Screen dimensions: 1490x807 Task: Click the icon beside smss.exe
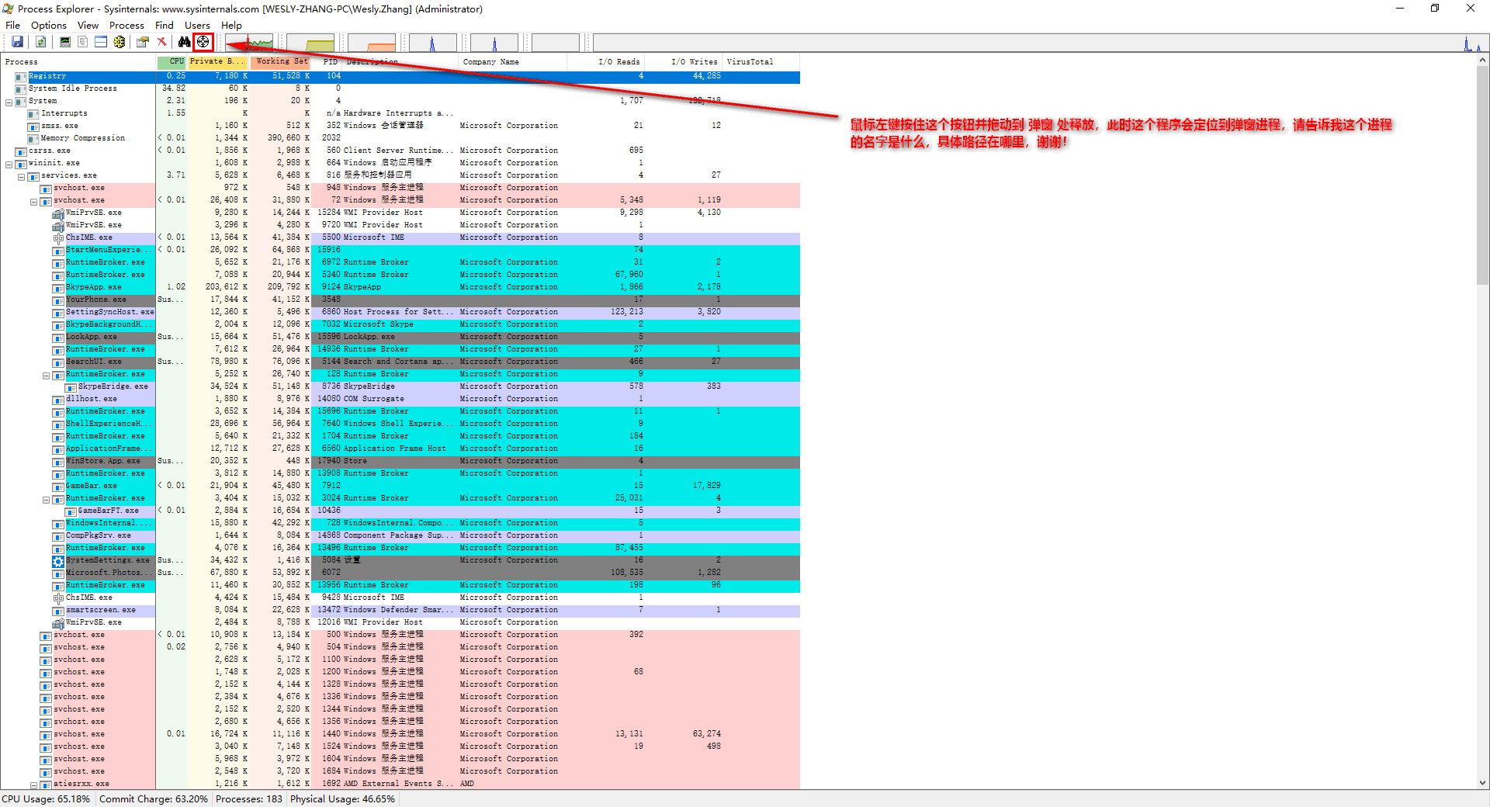tap(33, 126)
